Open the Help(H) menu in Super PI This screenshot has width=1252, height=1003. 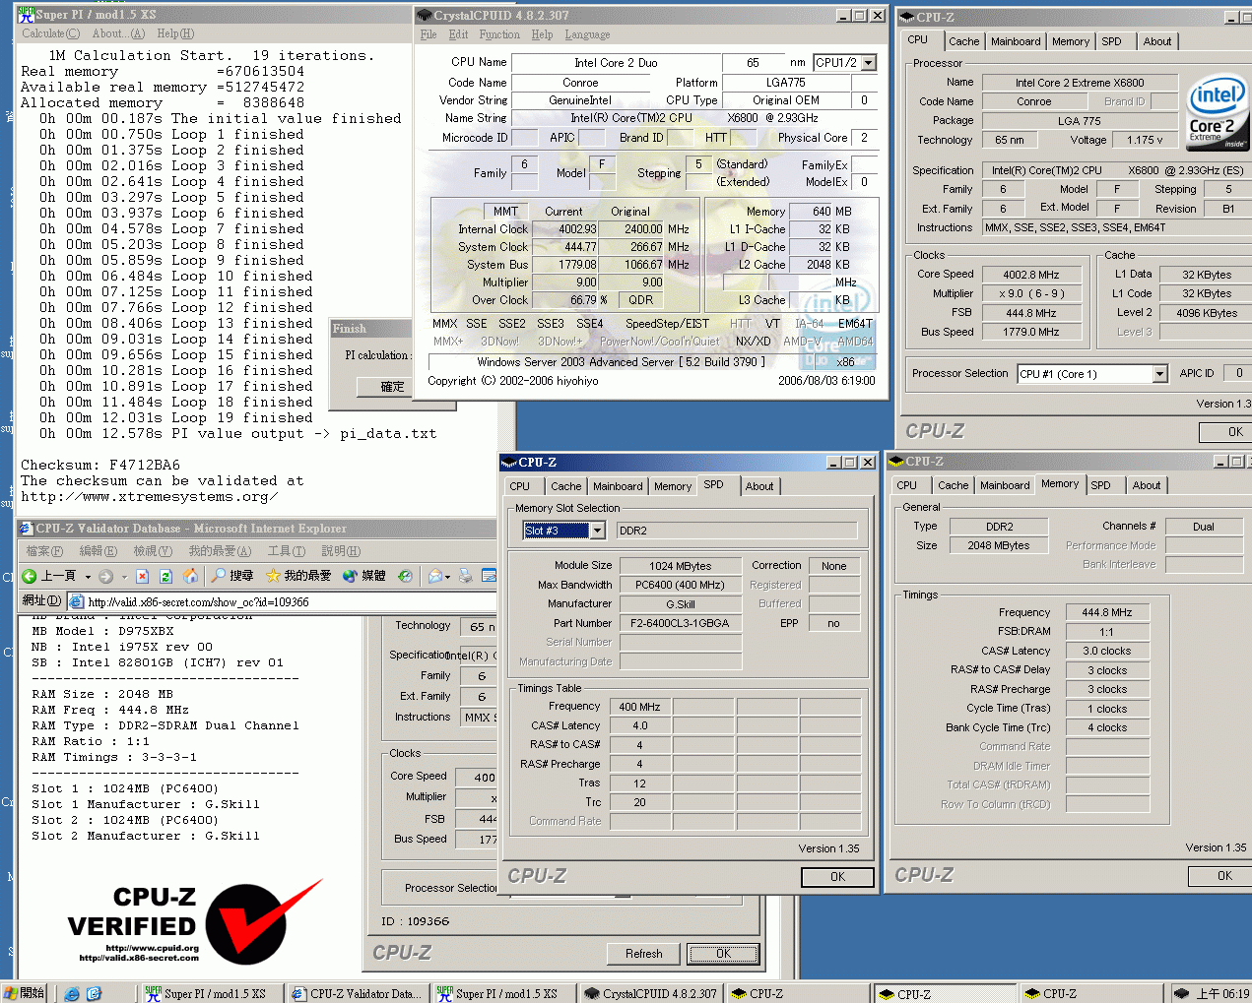[175, 33]
